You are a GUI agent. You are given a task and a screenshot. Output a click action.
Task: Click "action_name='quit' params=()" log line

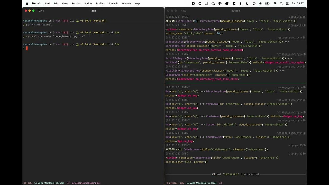click(x=186, y=162)
